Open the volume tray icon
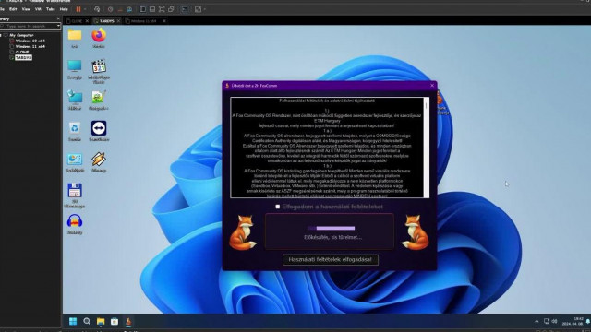 pos(554,321)
